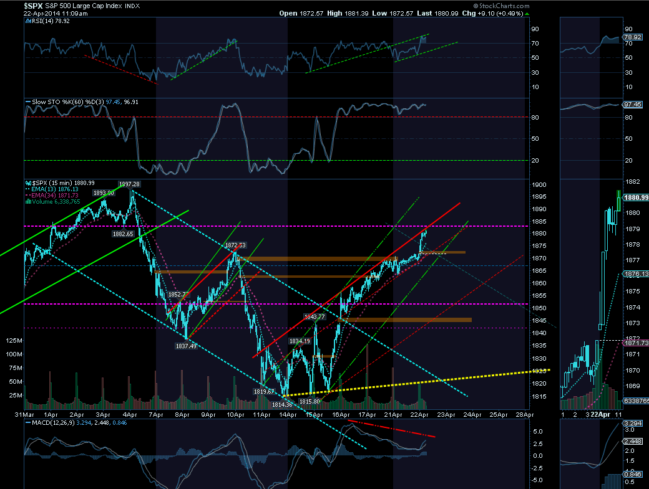
Task: Click the 10Apr date on time axis
Action: pos(235,415)
